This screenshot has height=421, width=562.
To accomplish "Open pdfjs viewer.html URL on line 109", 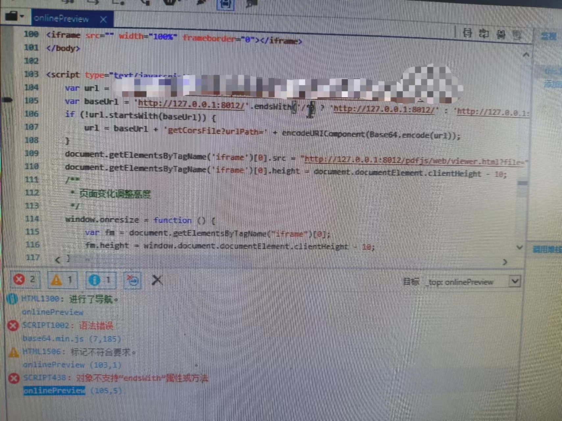I will pyautogui.click(x=414, y=161).
